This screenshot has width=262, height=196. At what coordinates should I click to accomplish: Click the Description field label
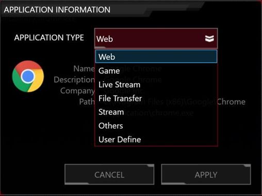(x=74, y=80)
